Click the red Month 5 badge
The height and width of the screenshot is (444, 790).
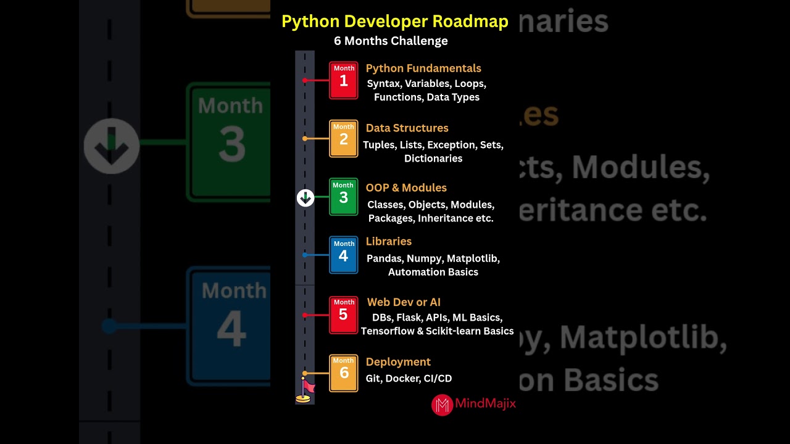point(343,314)
